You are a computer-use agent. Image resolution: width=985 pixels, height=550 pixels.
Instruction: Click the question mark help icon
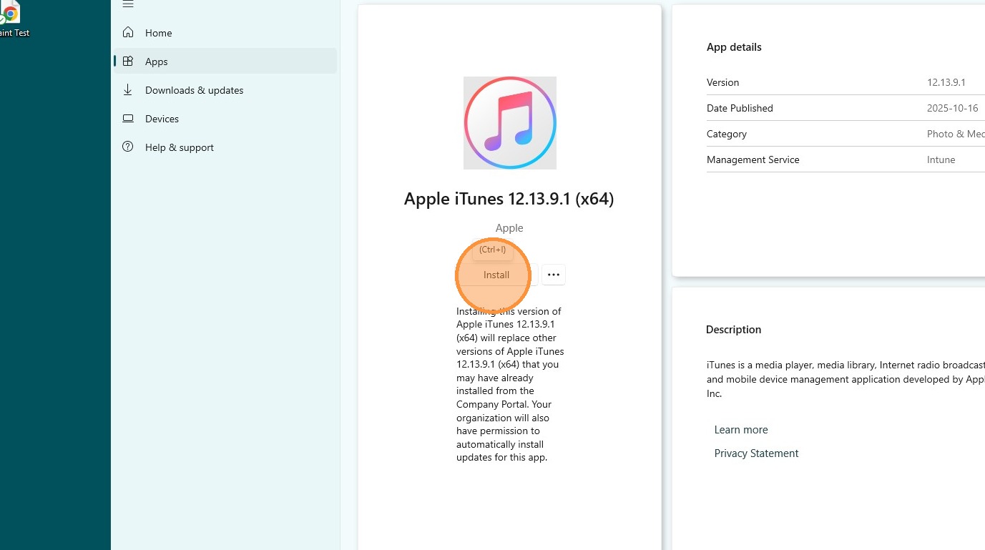pyautogui.click(x=128, y=147)
